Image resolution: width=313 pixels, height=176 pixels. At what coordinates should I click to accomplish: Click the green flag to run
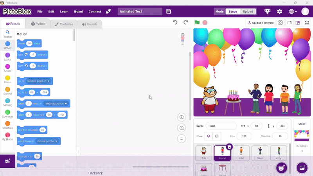click(197, 23)
